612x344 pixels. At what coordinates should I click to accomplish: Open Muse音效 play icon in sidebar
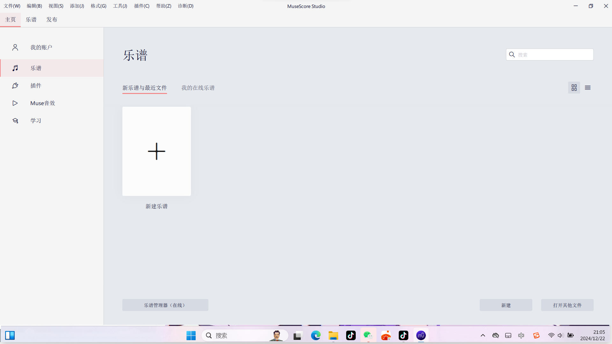click(x=15, y=103)
